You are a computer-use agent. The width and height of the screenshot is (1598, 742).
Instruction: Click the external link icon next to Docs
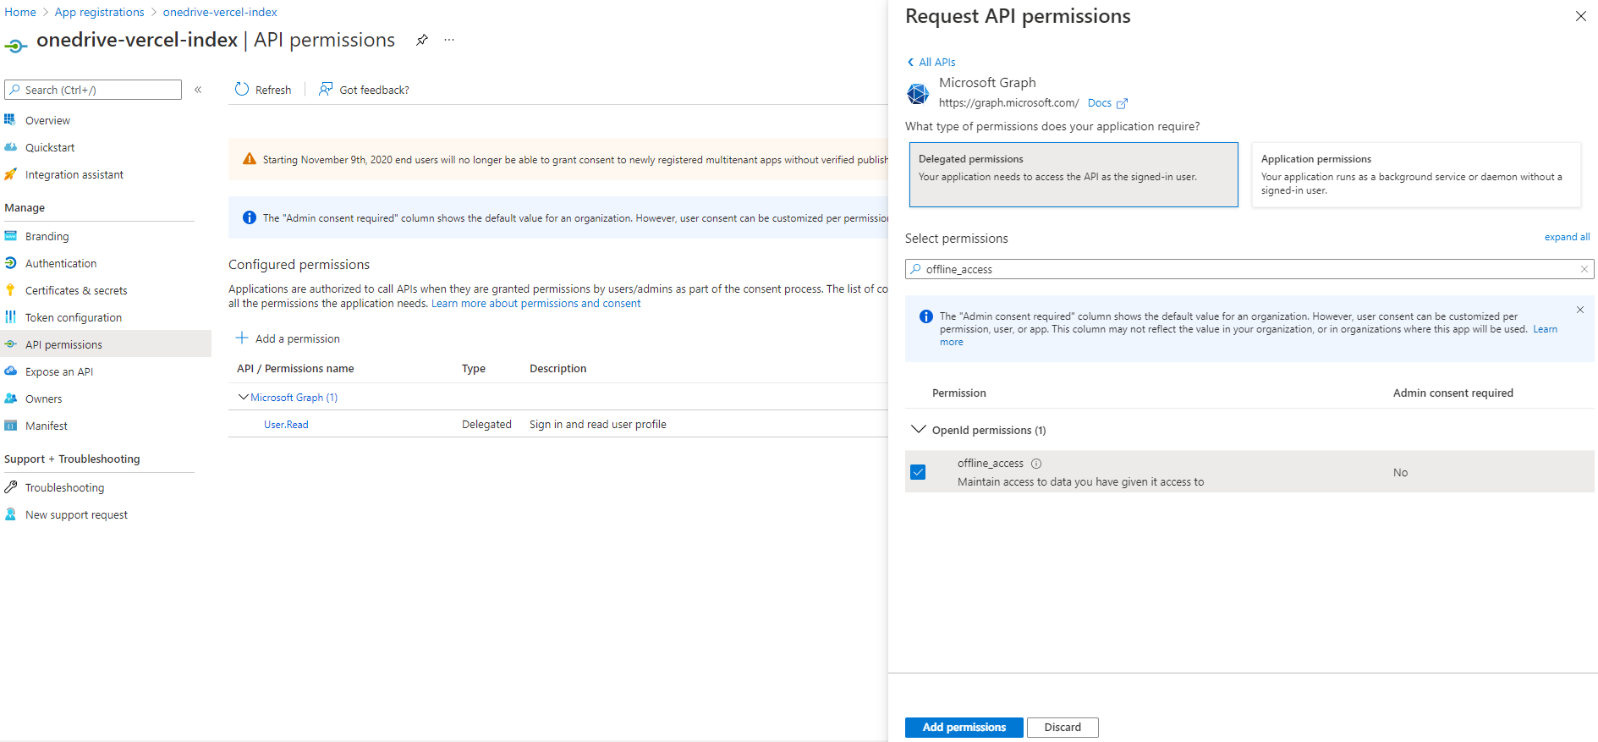coord(1122,103)
